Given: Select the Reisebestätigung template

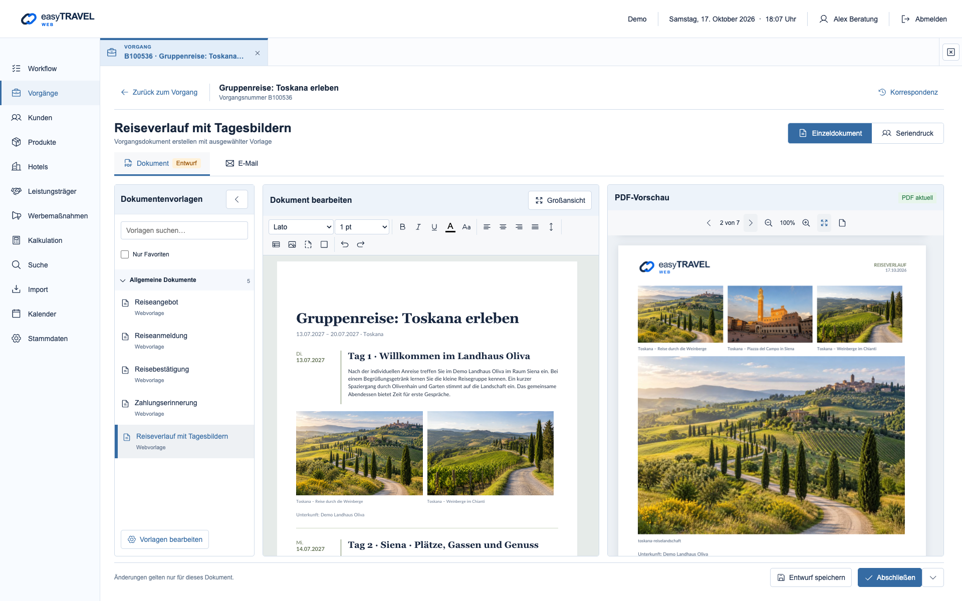Looking at the screenshot, I should click(184, 374).
